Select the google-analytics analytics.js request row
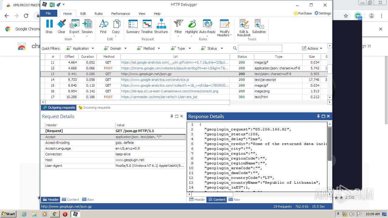The width and height of the screenshot is (388, 218). click(x=184, y=80)
